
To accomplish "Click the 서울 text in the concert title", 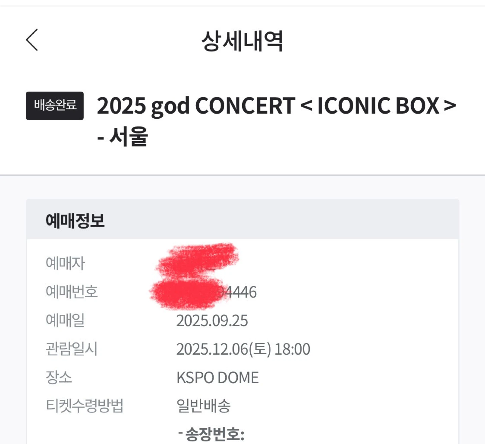I will tap(129, 137).
